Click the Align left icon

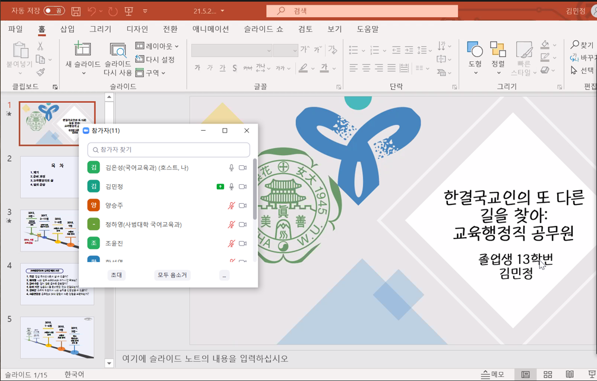pyautogui.click(x=353, y=68)
